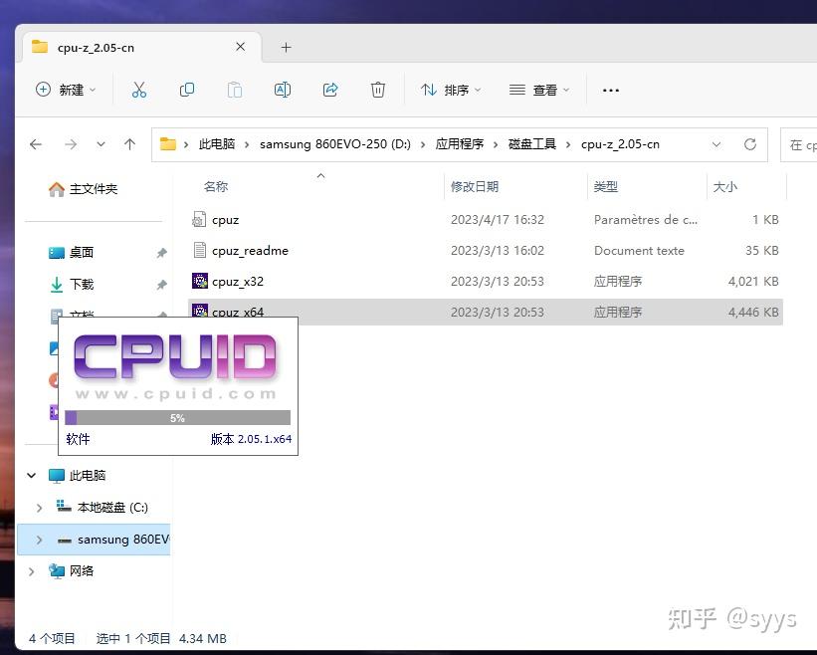Click 4 个项目 in the status bar
This screenshot has height=655, width=817.
pos(52,638)
